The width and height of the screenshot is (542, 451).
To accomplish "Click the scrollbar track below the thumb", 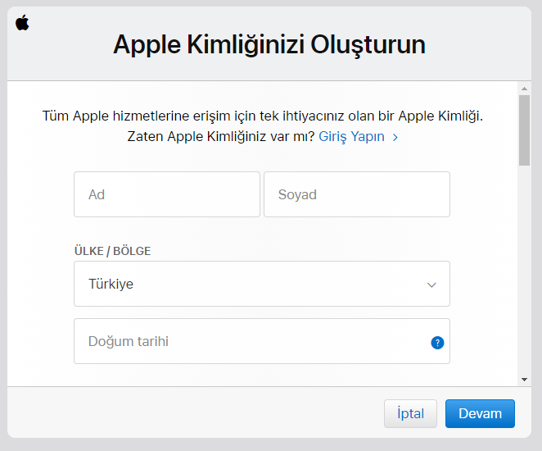I will 524,271.
